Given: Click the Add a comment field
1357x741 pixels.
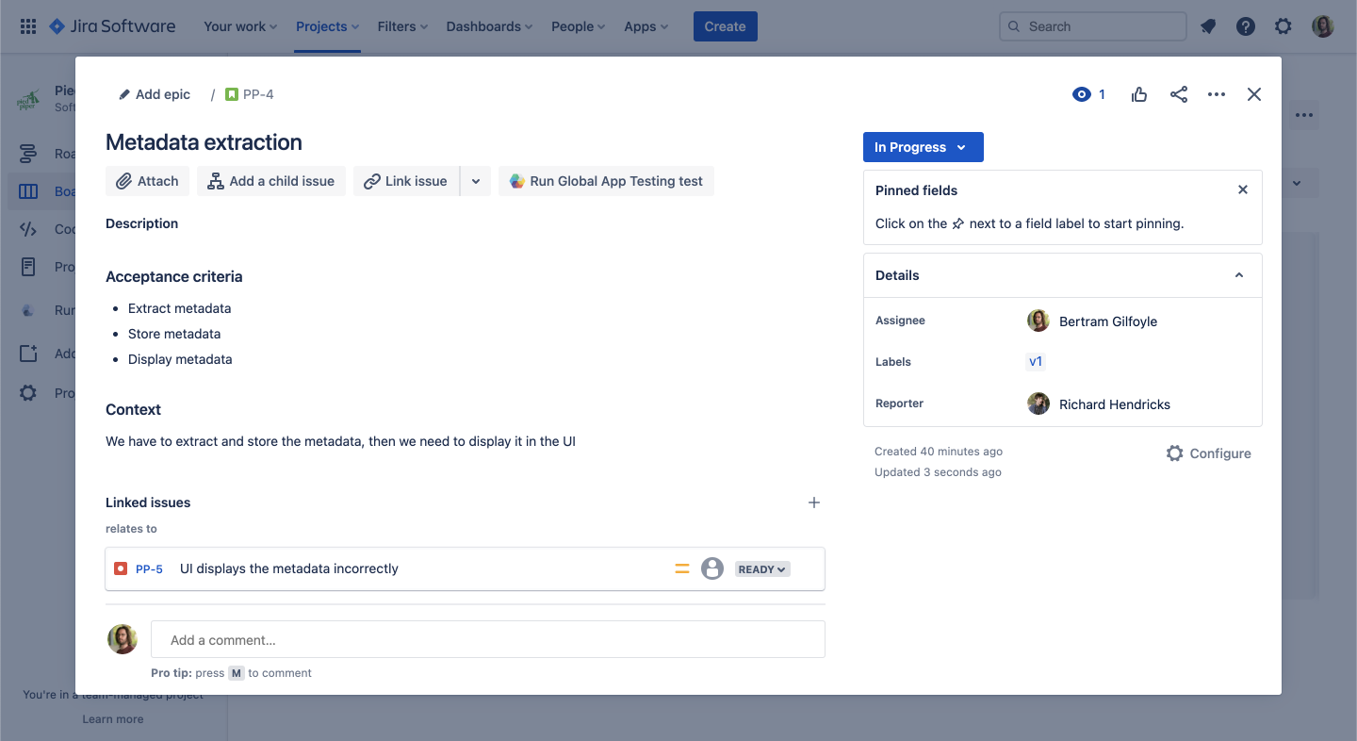Looking at the screenshot, I should coord(487,640).
